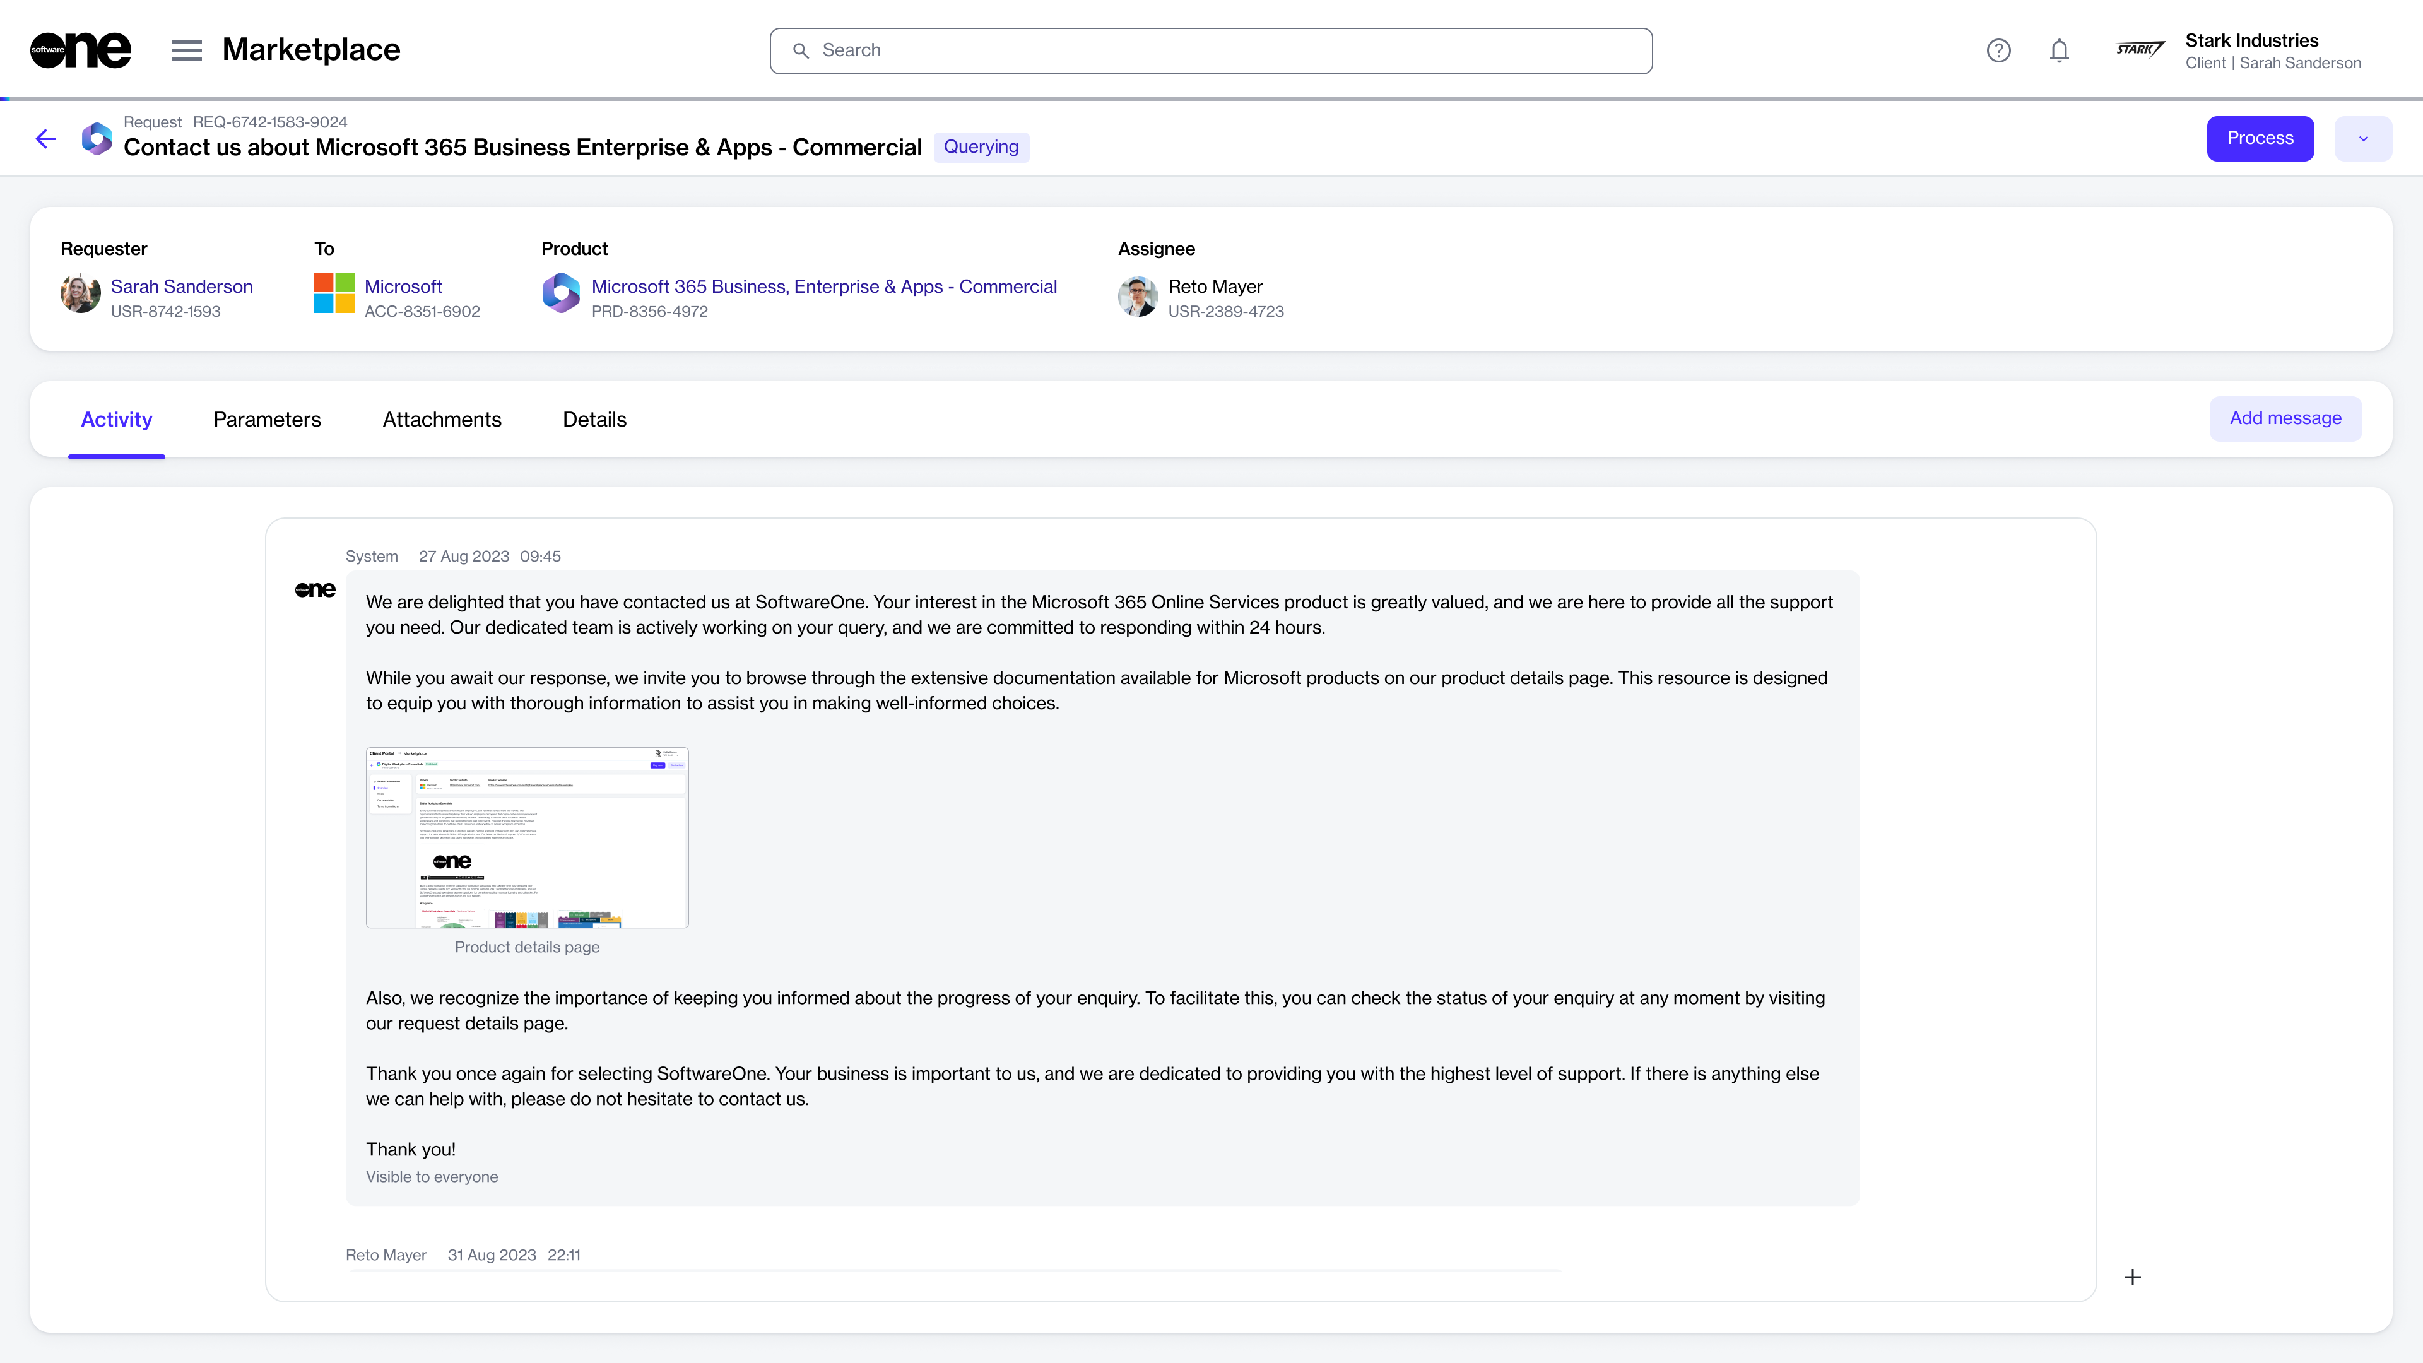Click into the Search field
Image resolution: width=2423 pixels, height=1363 pixels.
click(x=1211, y=50)
